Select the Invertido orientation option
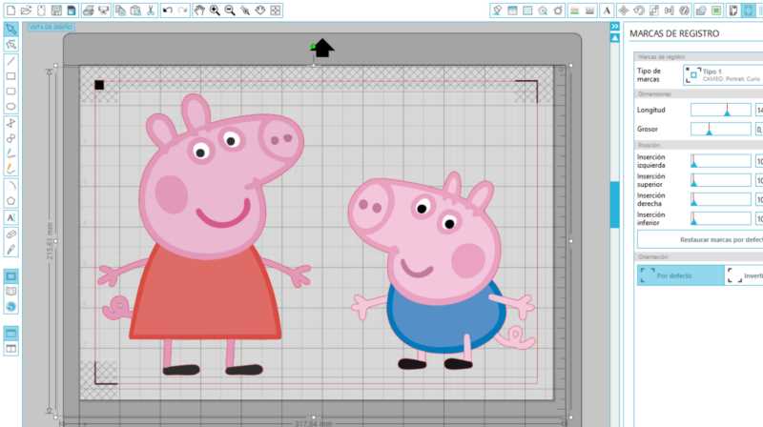 click(744, 275)
